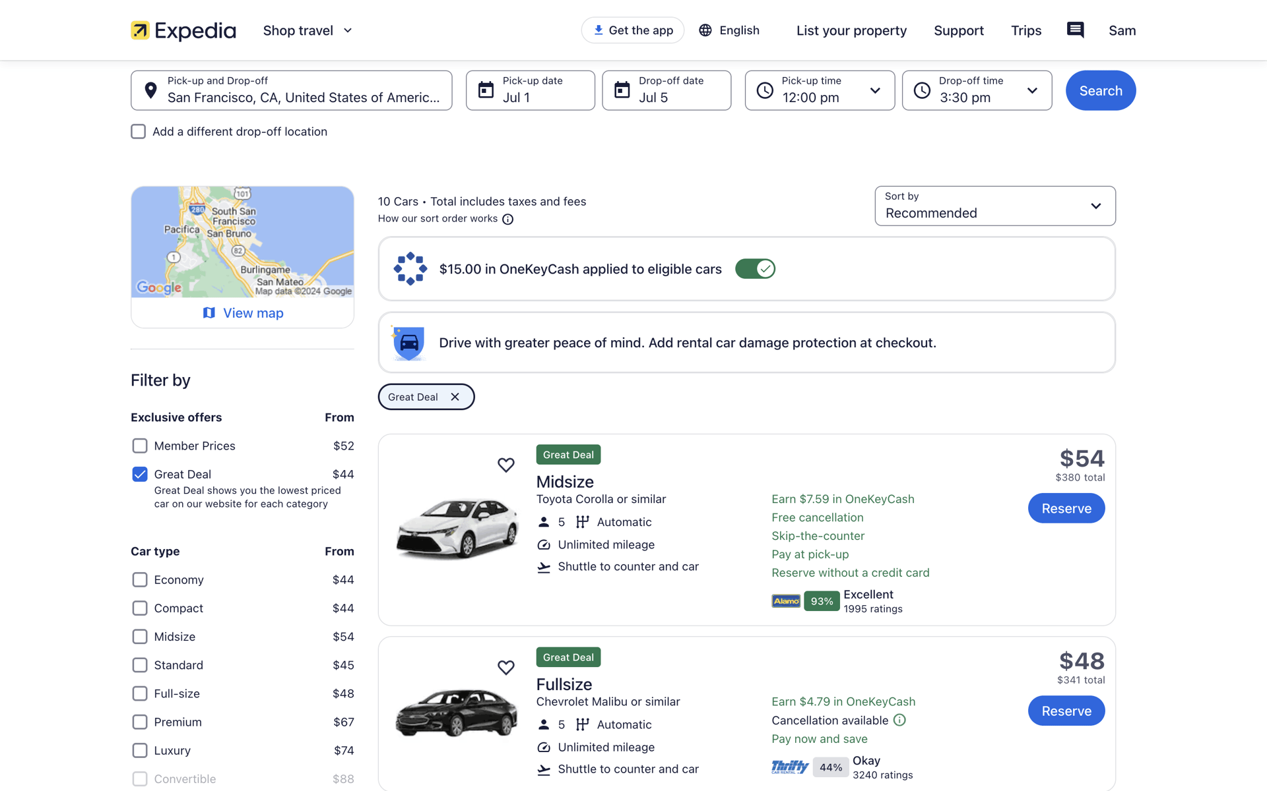Click the location pin icon

point(150,90)
